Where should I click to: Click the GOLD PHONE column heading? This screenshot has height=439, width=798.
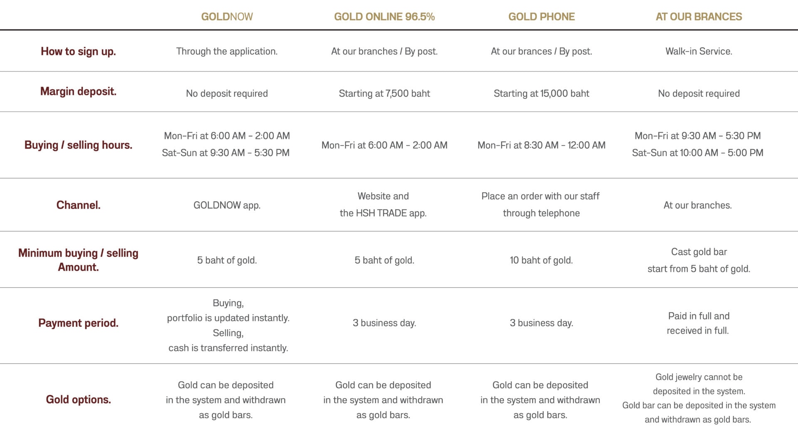click(541, 17)
